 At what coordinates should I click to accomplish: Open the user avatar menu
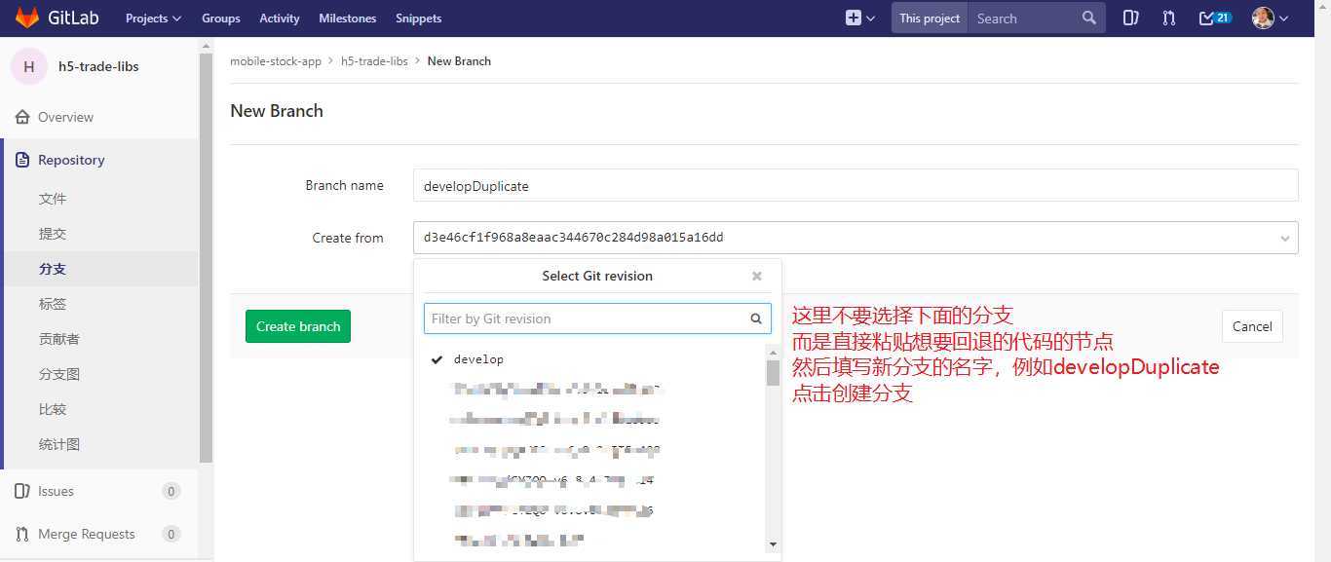[x=1271, y=18]
